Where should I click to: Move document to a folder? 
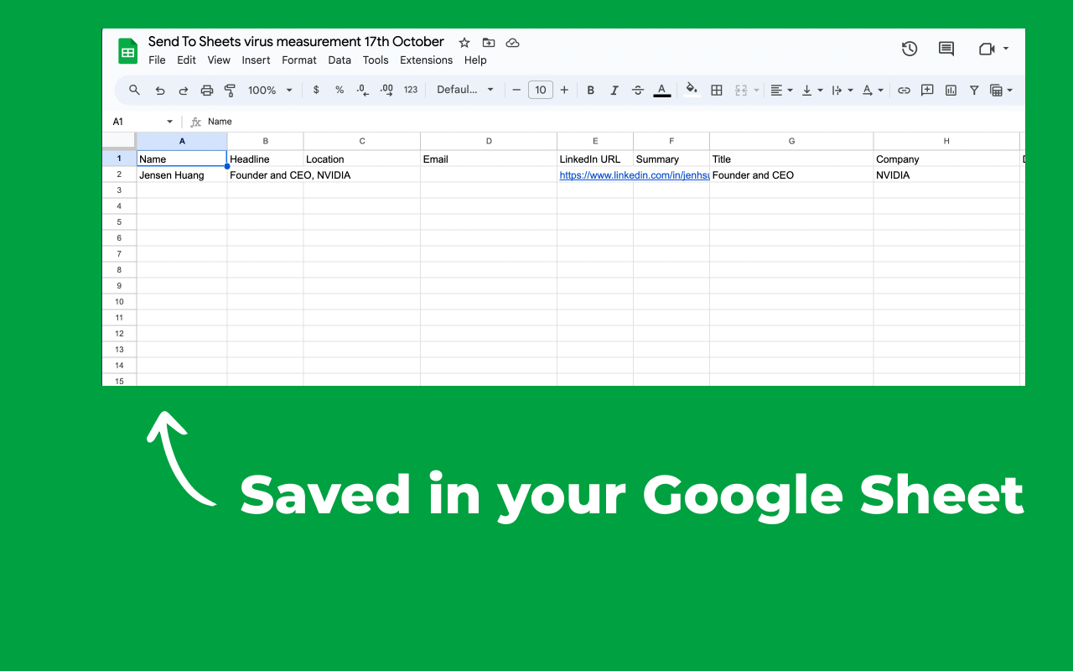[489, 43]
